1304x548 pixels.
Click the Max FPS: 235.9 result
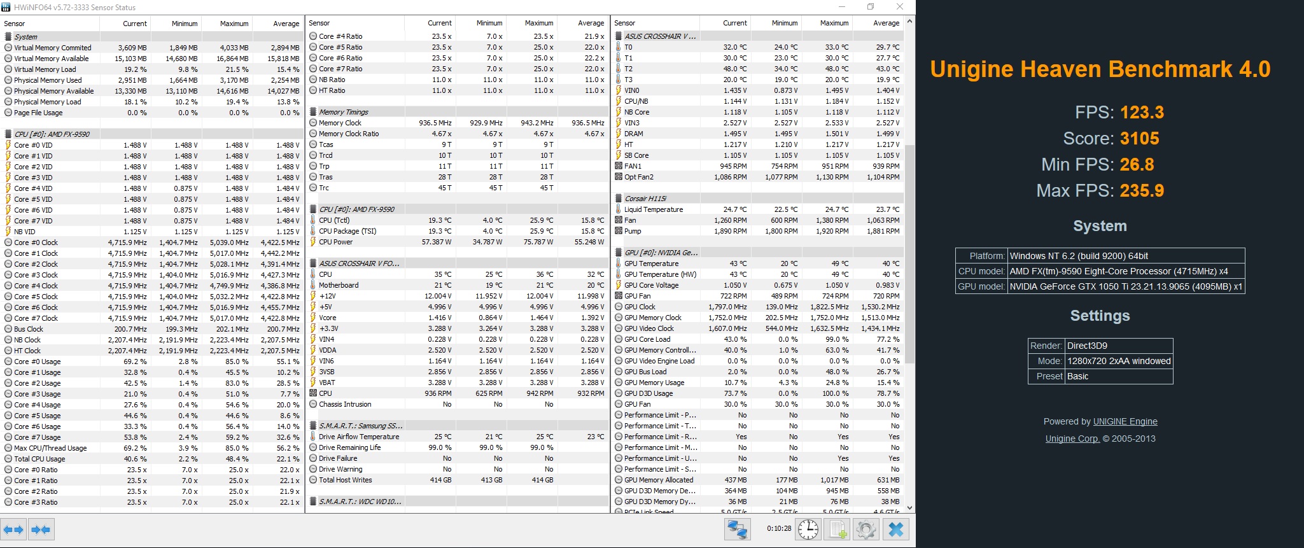tap(1100, 190)
